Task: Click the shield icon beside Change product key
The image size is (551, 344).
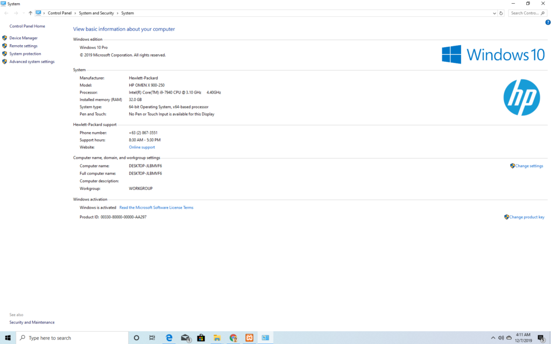Action: click(x=506, y=217)
